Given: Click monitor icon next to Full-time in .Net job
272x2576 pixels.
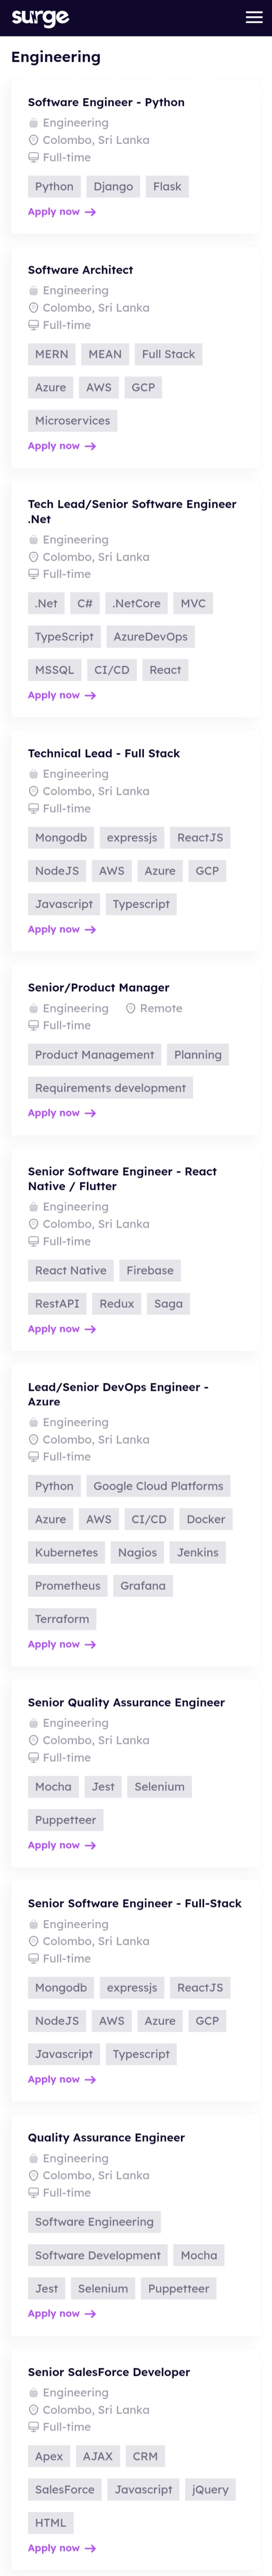Looking at the screenshot, I should coord(33,574).
